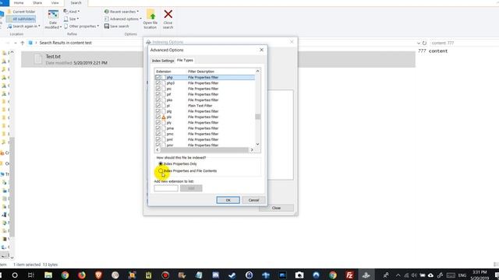This screenshot has height=280, width=499.
Task: Uncheck the plg extension checkbox
Action: (x=157, y=111)
